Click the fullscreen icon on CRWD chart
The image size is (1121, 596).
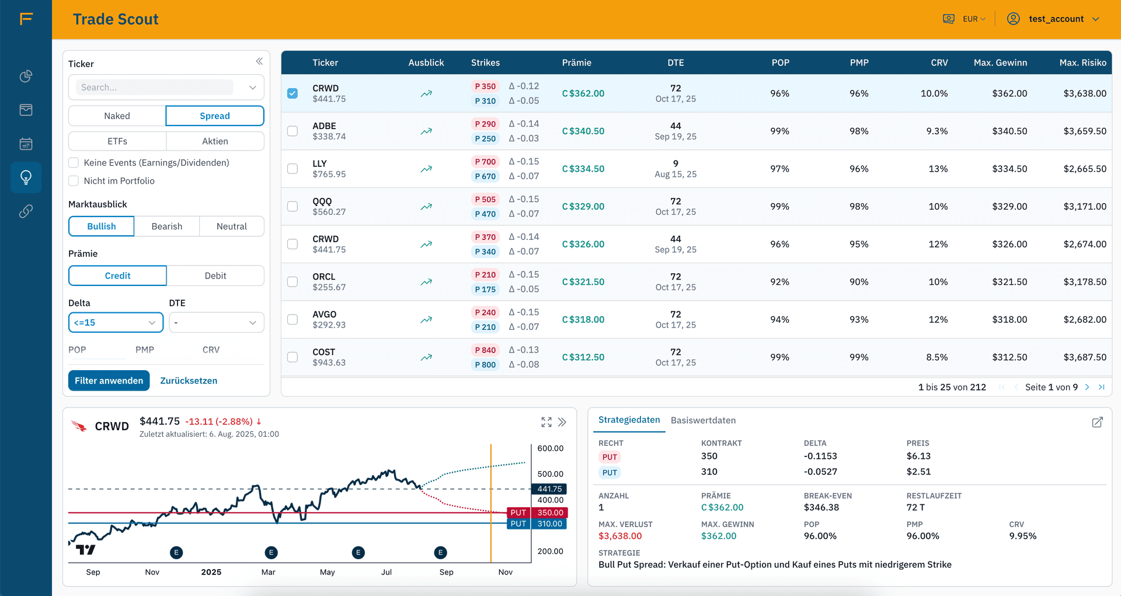pyautogui.click(x=546, y=422)
